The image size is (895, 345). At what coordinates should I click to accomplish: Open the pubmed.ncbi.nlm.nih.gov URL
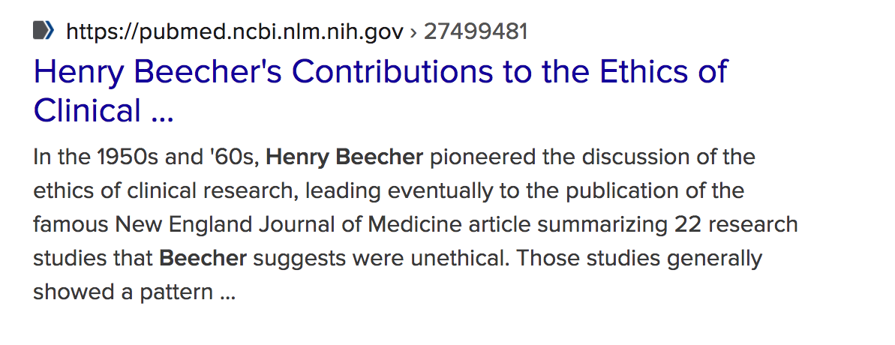pyautogui.click(x=235, y=32)
